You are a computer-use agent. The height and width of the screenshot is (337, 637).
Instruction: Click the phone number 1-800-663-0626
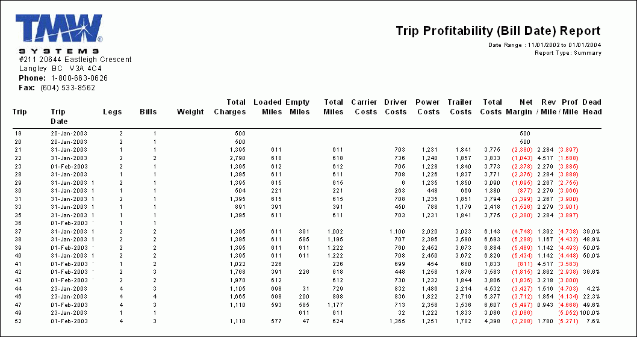tap(79, 78)
